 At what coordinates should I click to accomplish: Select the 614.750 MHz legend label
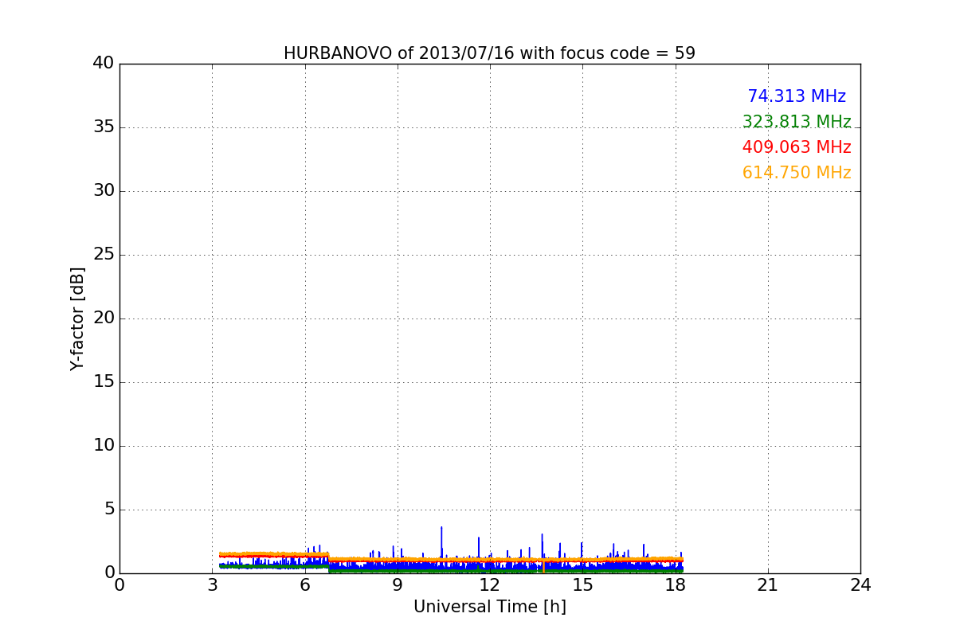click(797, 173)
